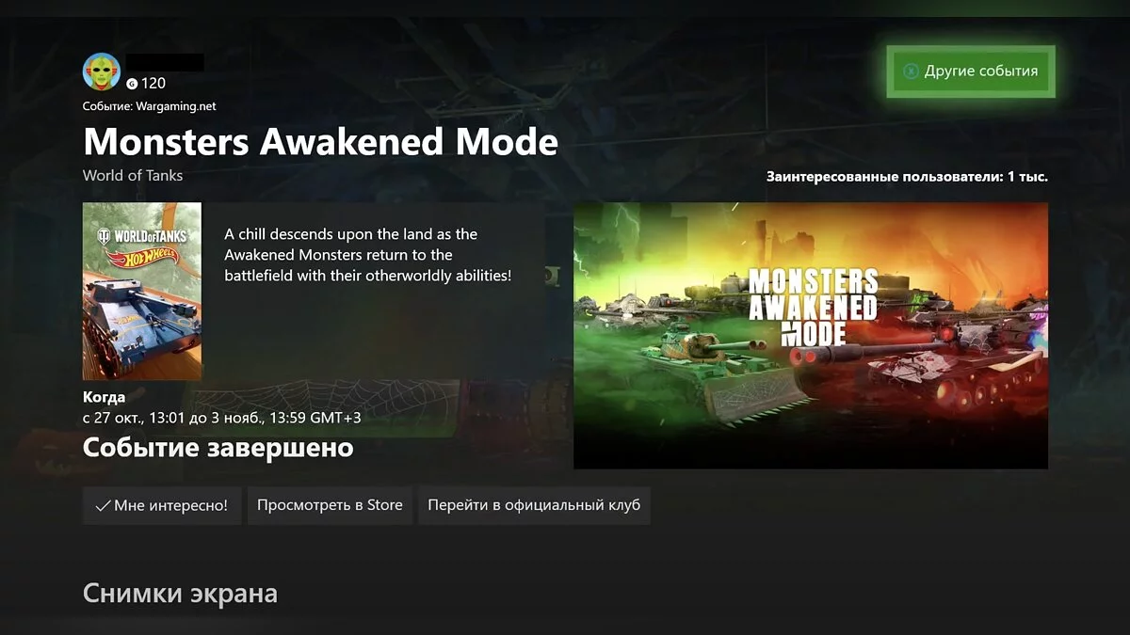Open the Monsters Awakened Mode banner image
The height and width of the screenshot is (635, 1130).
[811, 335]
